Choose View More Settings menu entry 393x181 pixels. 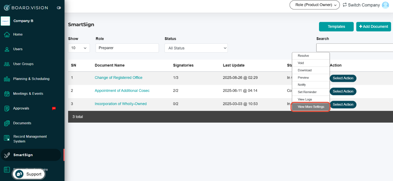point(311,107)
